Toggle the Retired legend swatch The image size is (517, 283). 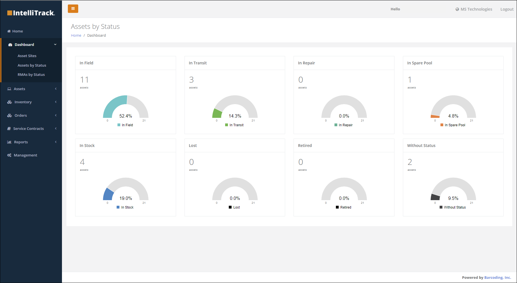point(337,207)
